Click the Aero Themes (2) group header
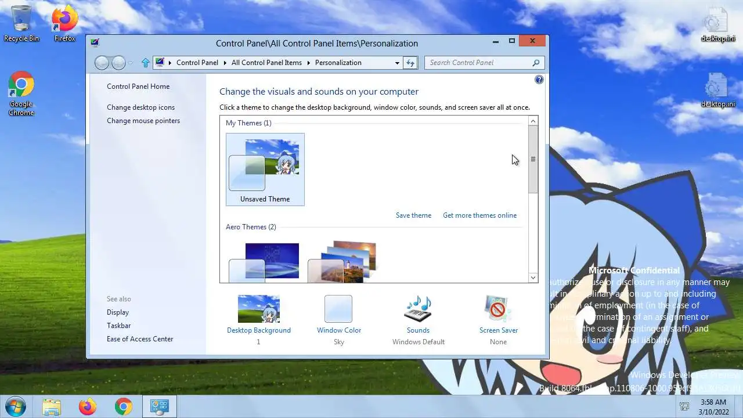This screenshot has height=418, width=743. coord(251,227)
